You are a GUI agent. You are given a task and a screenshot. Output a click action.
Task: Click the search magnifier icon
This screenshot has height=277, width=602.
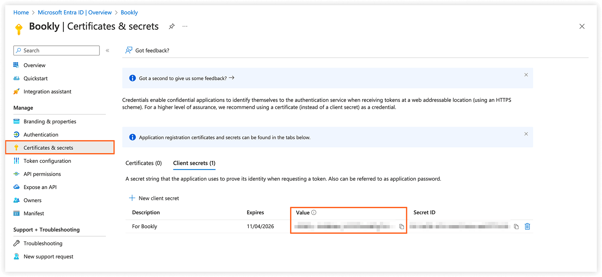[x=18, y=51]
